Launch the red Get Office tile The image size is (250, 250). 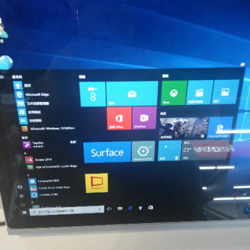point(119,118)
